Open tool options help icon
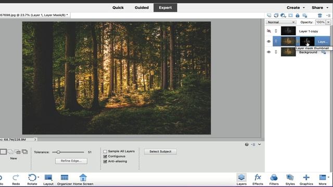The height and width of the screenshot is (187, 333). coord(247,144)
